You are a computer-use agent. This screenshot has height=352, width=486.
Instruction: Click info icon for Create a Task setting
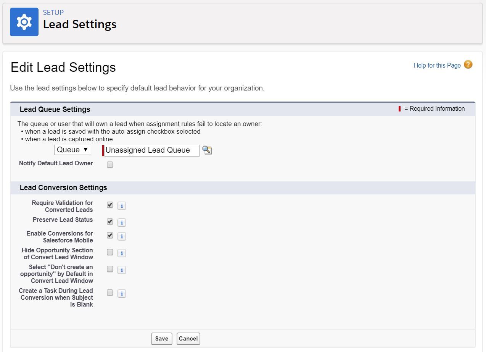122,294
